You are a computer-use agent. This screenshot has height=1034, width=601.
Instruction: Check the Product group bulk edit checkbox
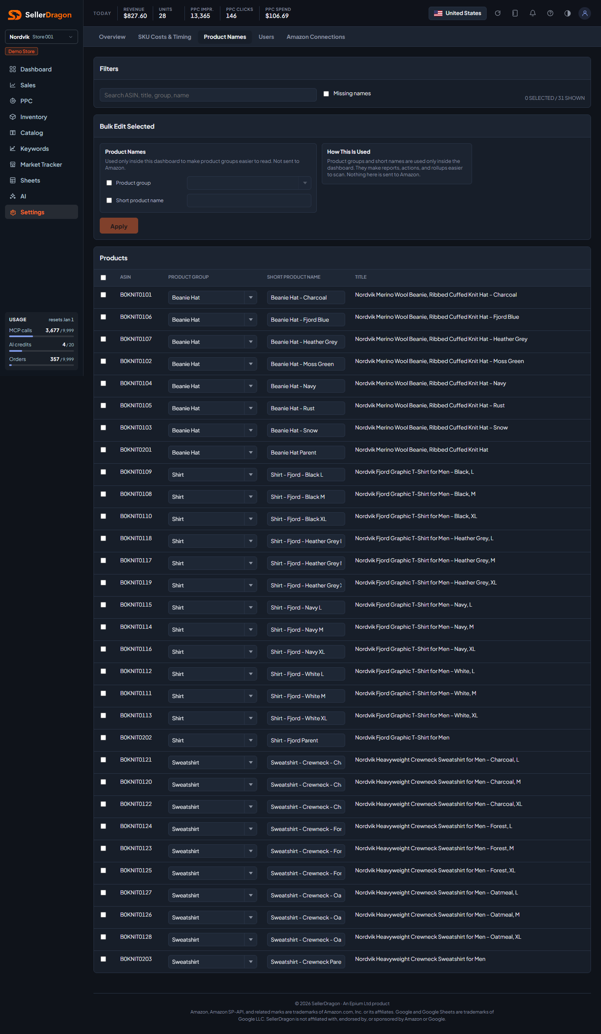click(109, 183)
